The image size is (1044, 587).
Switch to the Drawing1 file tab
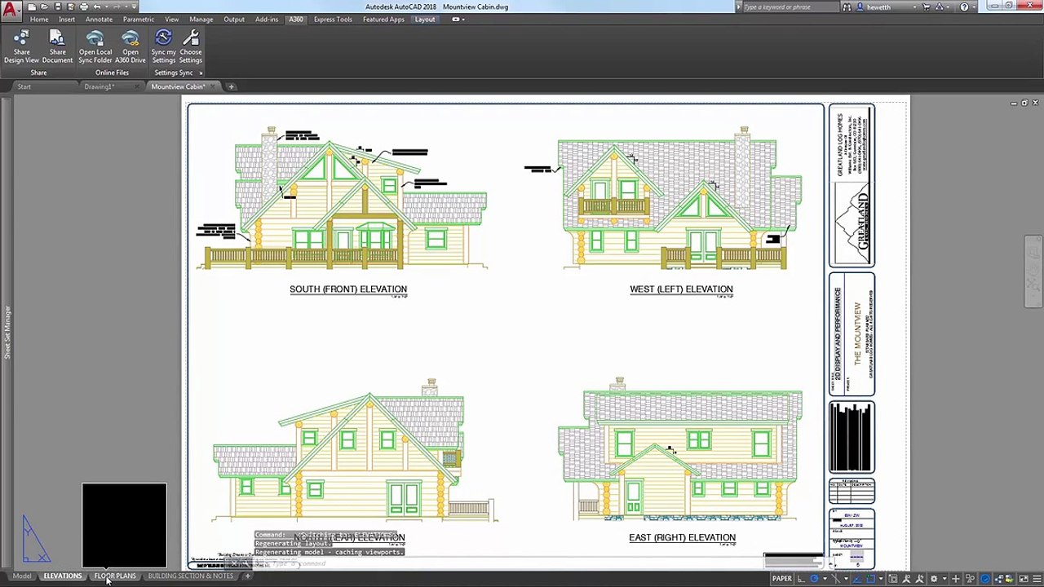pos(99,86)
